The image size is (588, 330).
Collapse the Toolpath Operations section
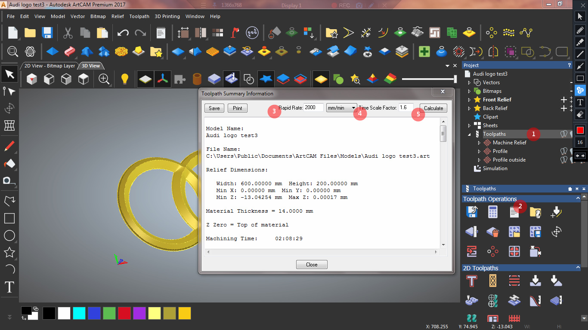tap(578, 199)
